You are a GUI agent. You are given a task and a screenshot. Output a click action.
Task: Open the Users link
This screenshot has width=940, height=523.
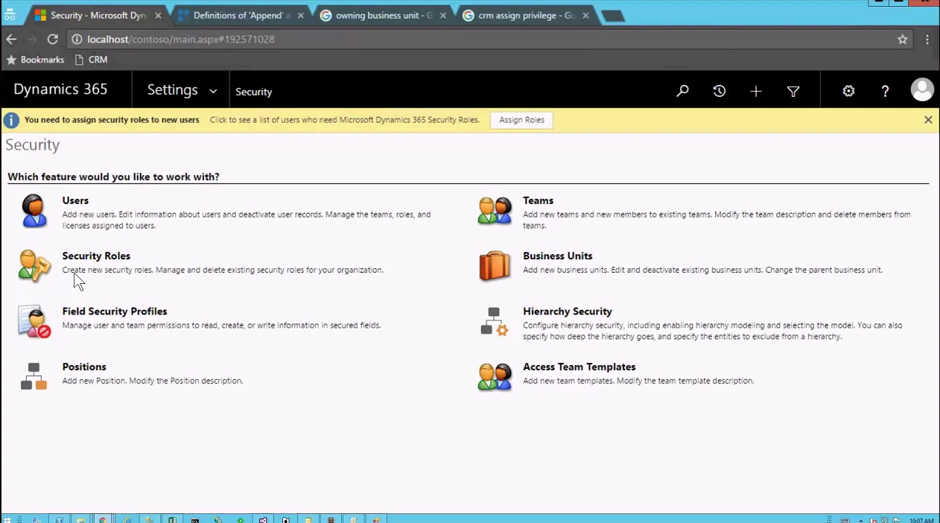point(75,200)
